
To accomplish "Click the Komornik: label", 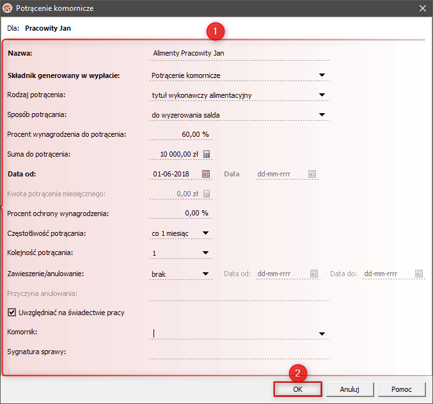I will tap(22, 332).
